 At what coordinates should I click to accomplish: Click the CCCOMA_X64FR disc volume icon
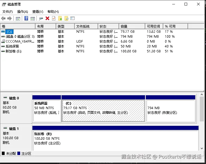coord(3,41)
